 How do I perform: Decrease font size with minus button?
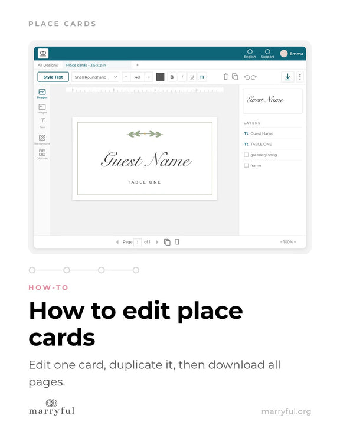click(x=126, y=77)
